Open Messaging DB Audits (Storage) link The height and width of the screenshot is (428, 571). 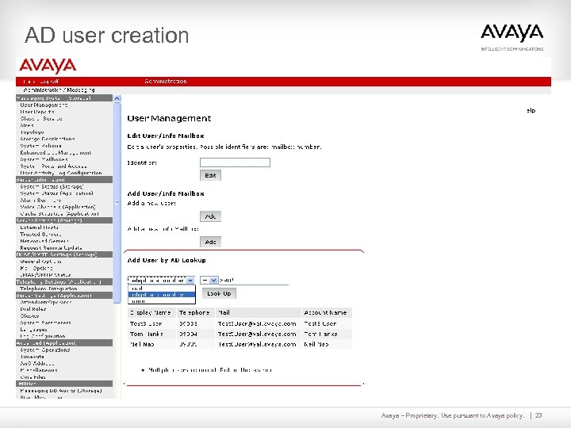pyautogui.click(x=61, y=391)
